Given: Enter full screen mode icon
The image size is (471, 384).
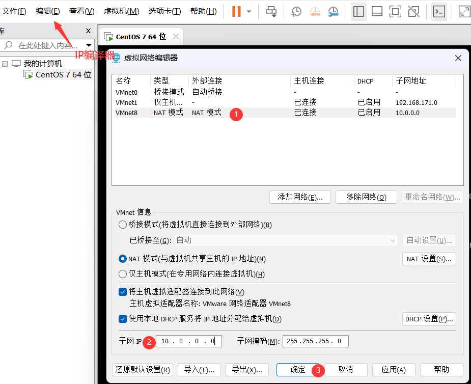Looking at the screenshot, I should [x=395, y=11].
